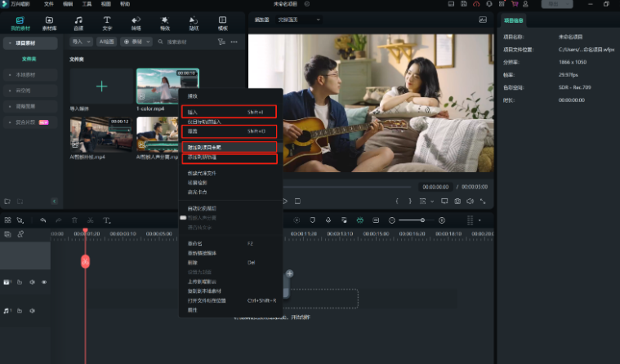Take a snapshot with the camera icon
This screenshot has width=620, height=364.
coord(457,201)
